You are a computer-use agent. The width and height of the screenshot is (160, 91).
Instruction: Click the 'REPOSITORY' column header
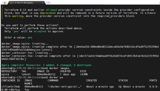pyautogui.click(x=9, y=71)
